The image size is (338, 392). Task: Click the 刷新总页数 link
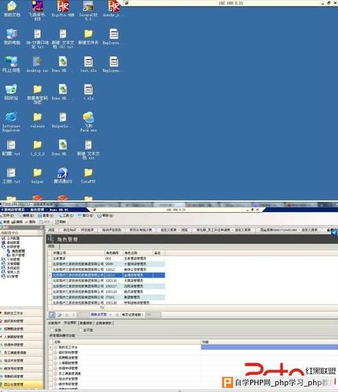[x=99, y=315]
